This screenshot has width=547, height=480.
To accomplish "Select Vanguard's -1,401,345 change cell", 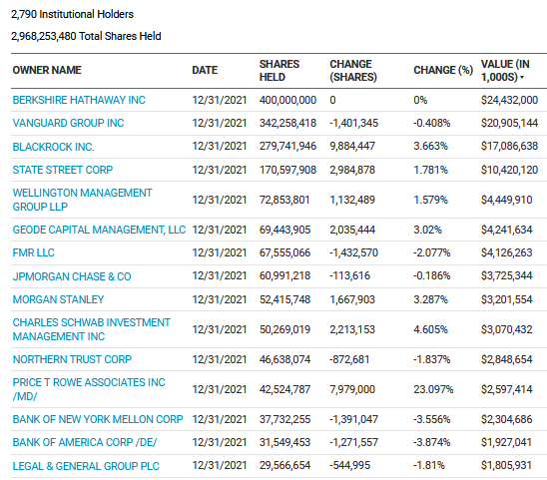I will (353, 123).
